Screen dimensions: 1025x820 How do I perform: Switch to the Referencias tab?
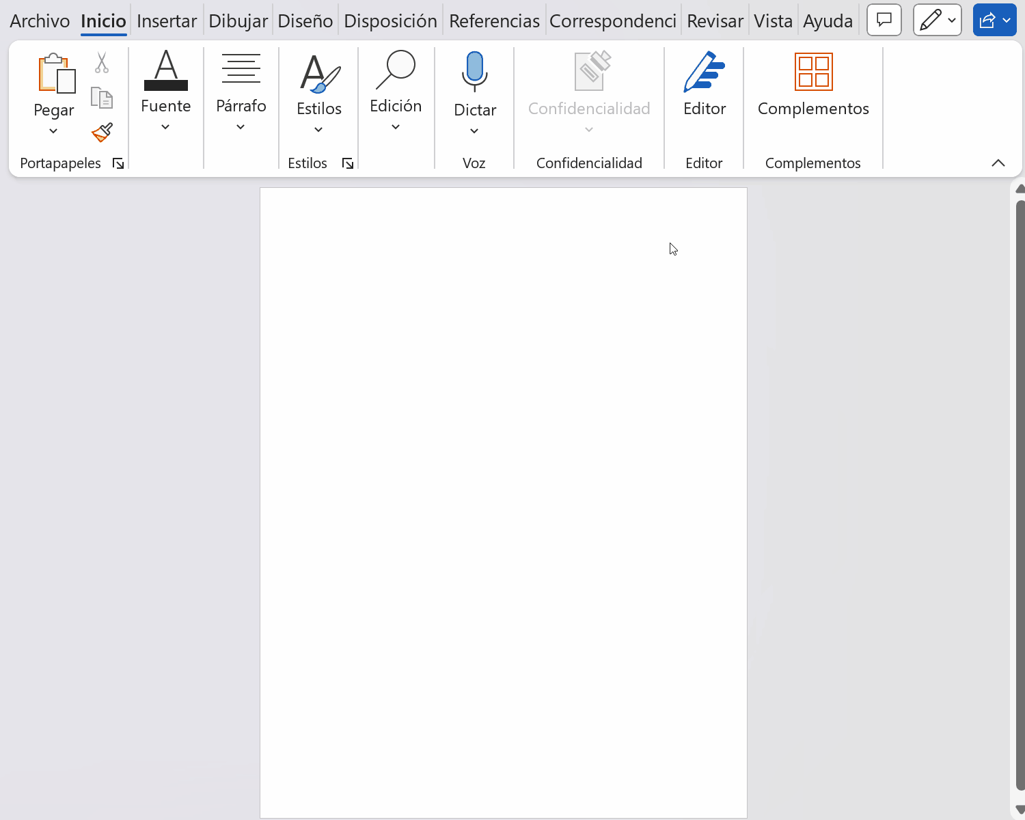click(494, 21)
